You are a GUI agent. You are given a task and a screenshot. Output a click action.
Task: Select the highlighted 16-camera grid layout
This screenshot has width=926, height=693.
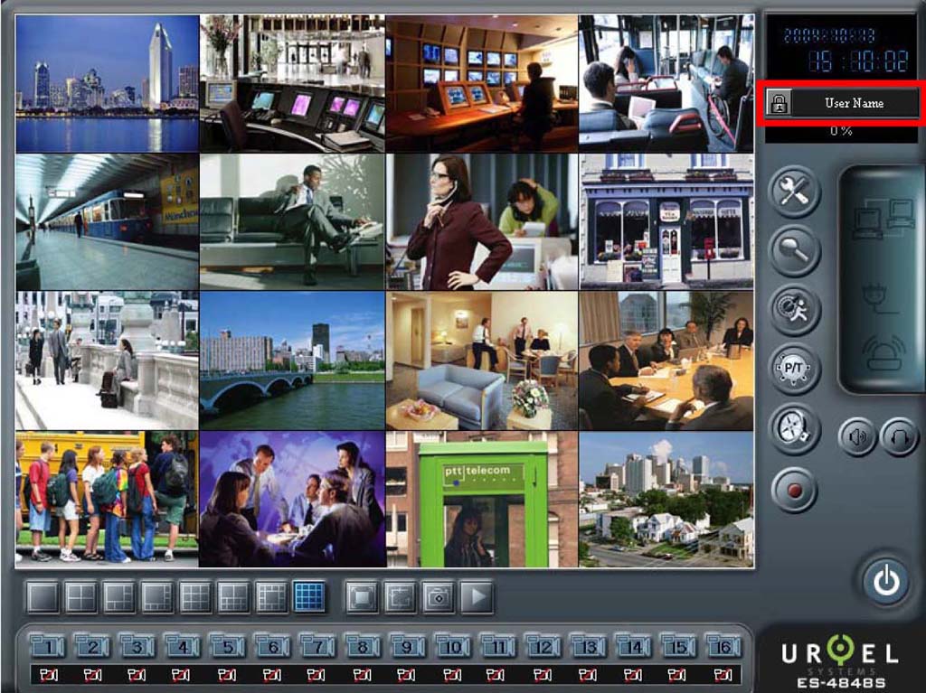(309, 597)
